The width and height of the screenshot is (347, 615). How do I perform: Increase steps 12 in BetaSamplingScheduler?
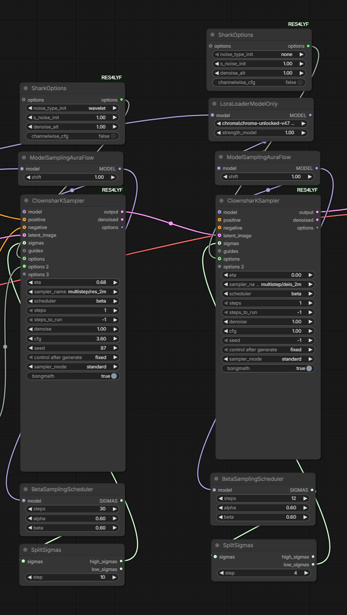click(305, 498)
